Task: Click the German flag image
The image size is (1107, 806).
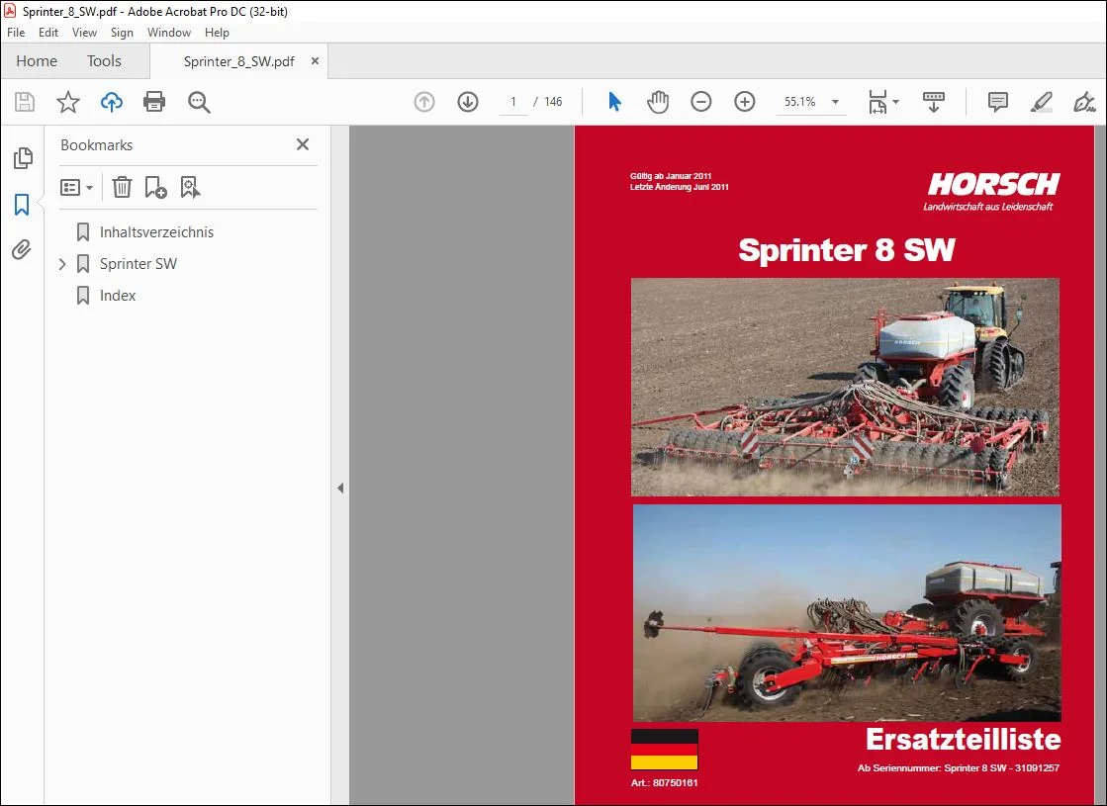Action: coord(665,750)
